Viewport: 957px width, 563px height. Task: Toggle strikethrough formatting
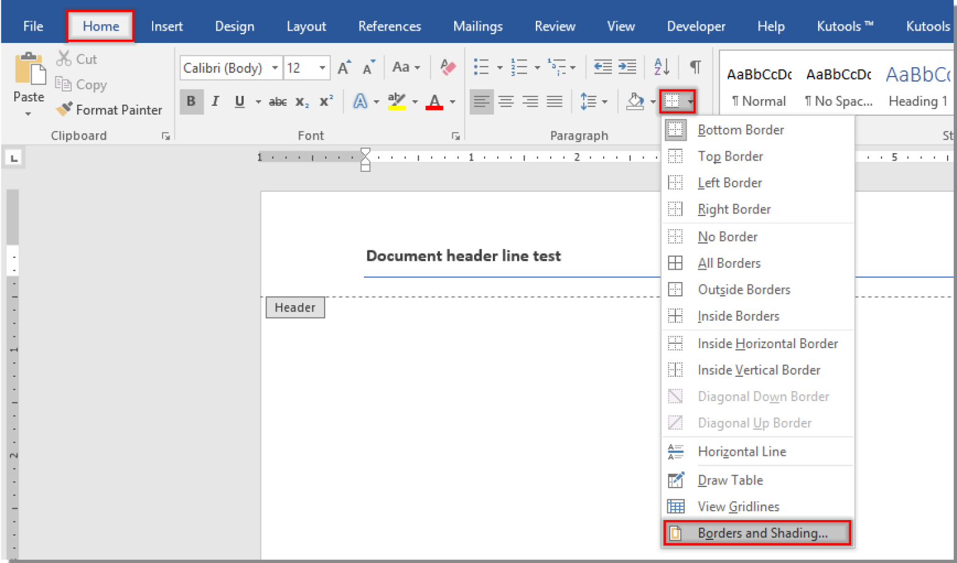(x=277, y=102)
